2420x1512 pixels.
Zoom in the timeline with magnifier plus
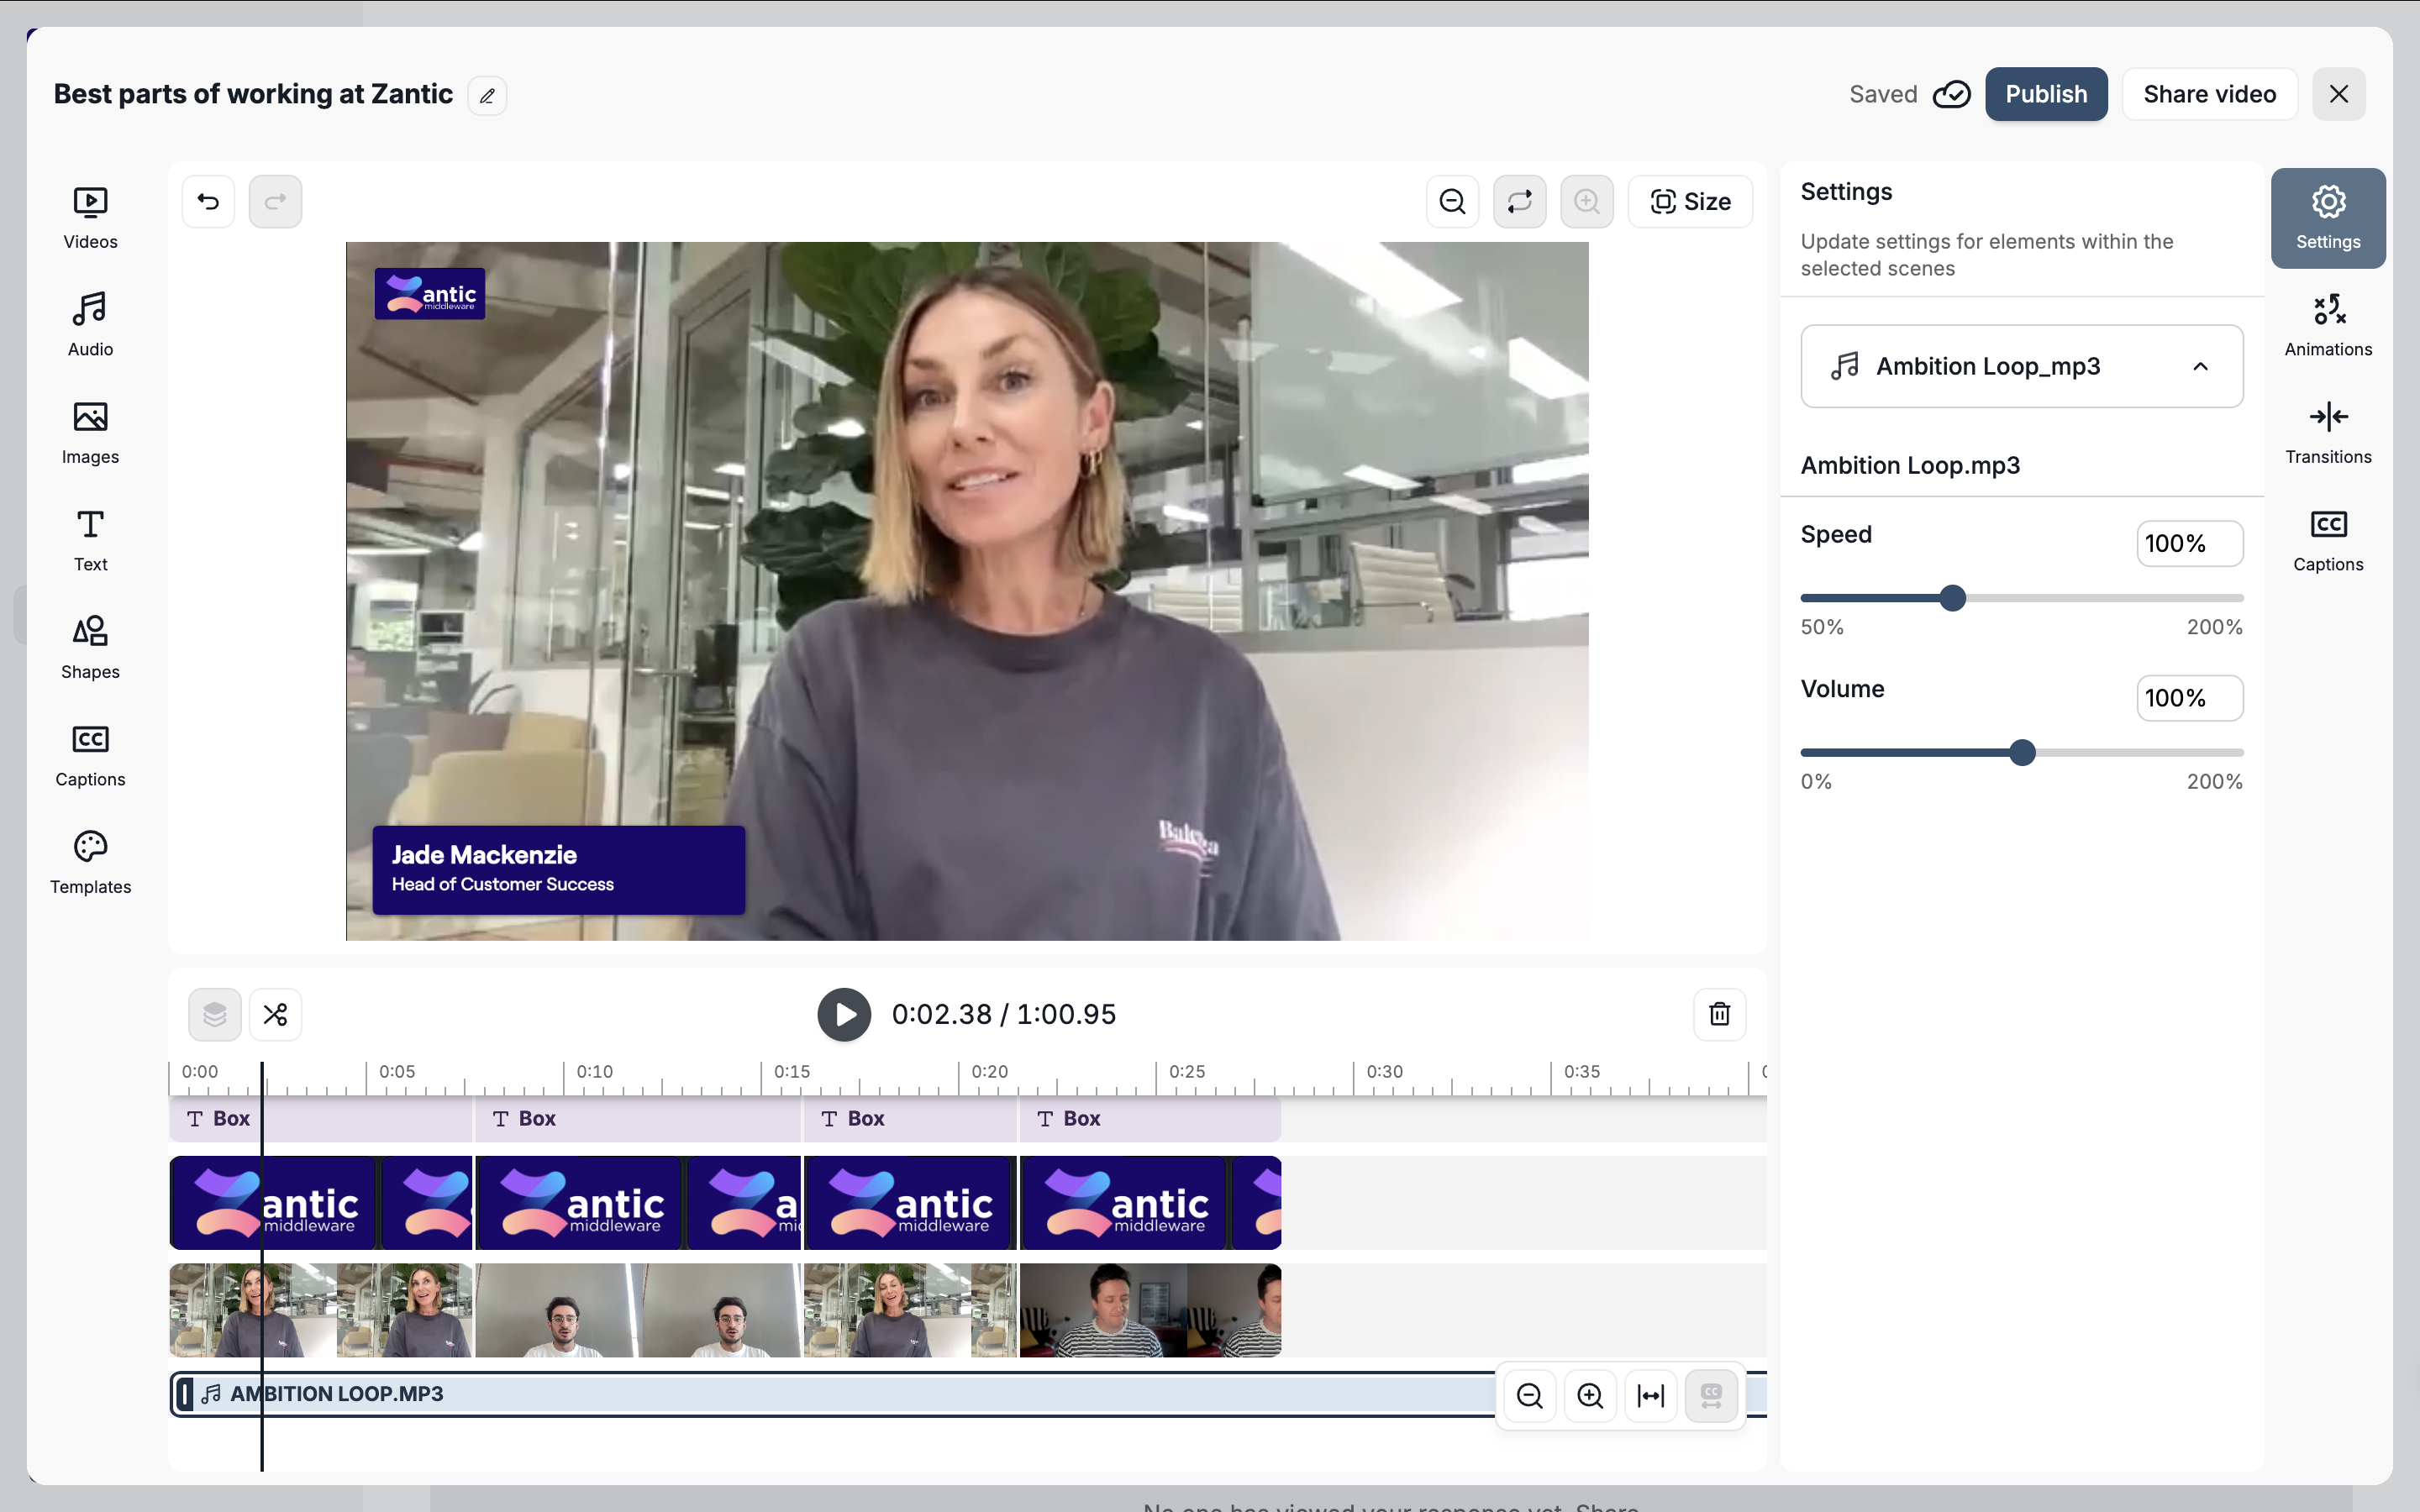tap(1590, 1395)
